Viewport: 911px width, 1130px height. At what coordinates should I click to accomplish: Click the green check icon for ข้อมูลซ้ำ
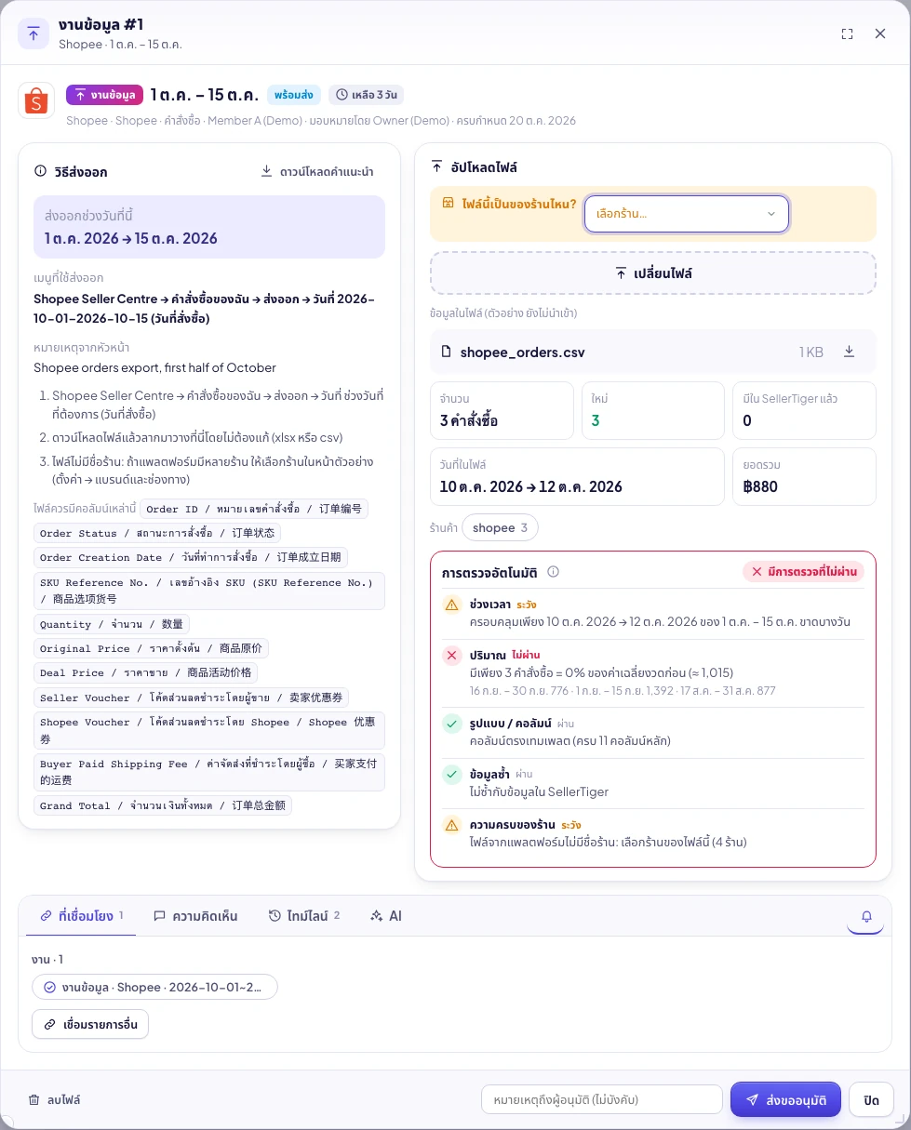[x=452, y=774]
